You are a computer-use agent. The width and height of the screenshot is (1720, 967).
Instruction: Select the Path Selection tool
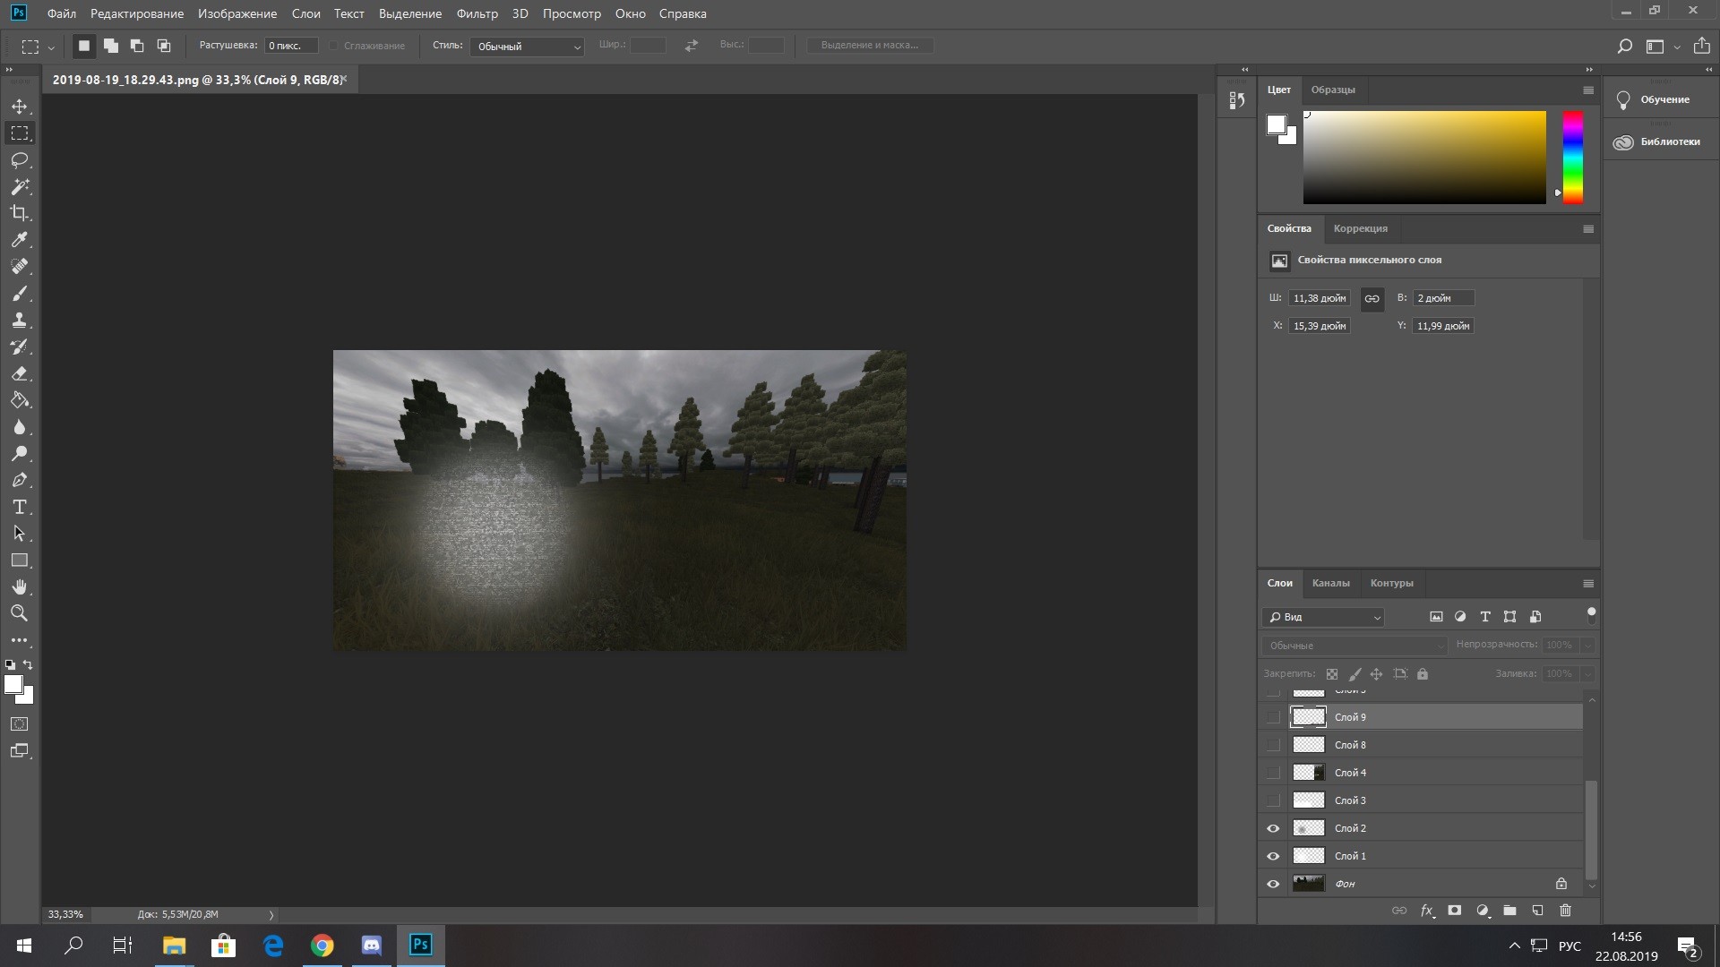[x=20, y=534]
